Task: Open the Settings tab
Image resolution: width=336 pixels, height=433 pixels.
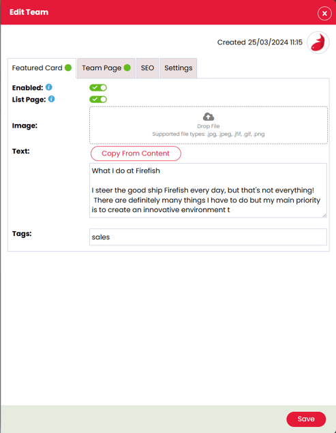Action: click(179, 68)
